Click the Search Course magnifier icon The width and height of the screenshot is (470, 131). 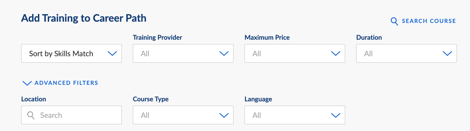pyautogui.click(x=394, y=21)
